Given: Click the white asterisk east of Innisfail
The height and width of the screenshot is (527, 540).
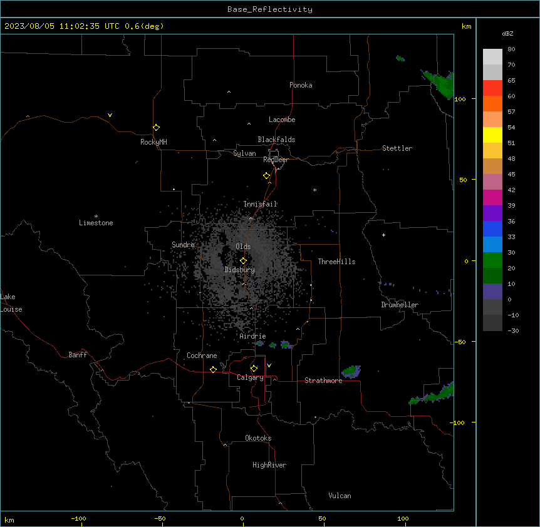Looking at the screenshot, I should (x=314, y=190).
